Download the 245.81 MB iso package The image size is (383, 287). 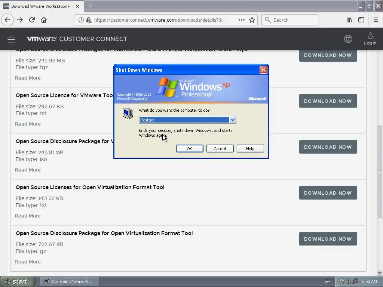coord(328,147)
